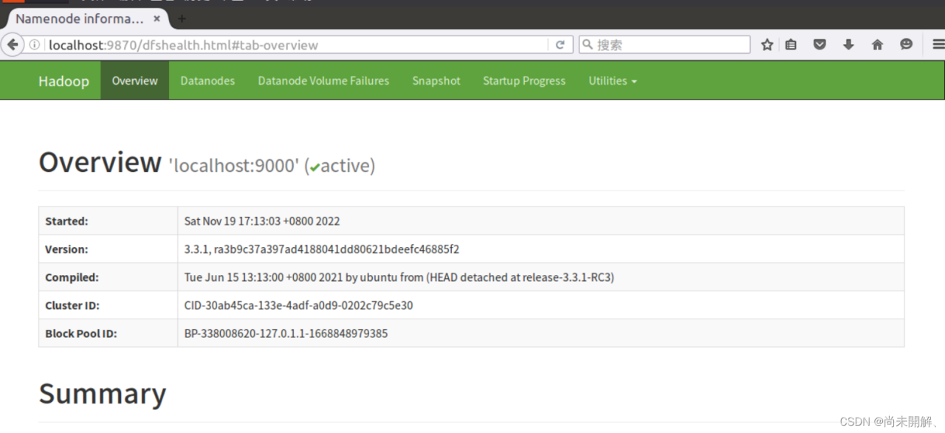This screenshot has width=945, height=433.
Task: Select Cluster ID value CID-30ab45ca text
Action: [298, 305]
